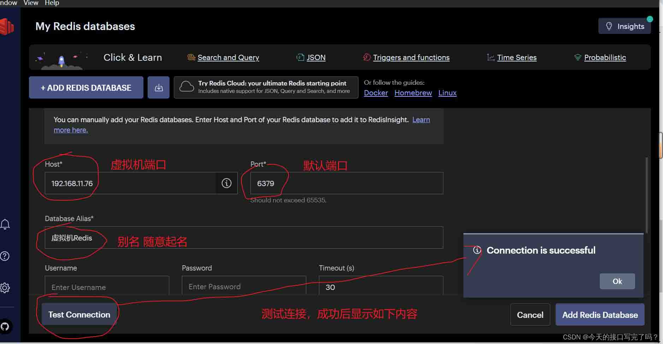Open the Linux guide link
The height and width of the screenshot is (344, 663).
tap(447, 93)
